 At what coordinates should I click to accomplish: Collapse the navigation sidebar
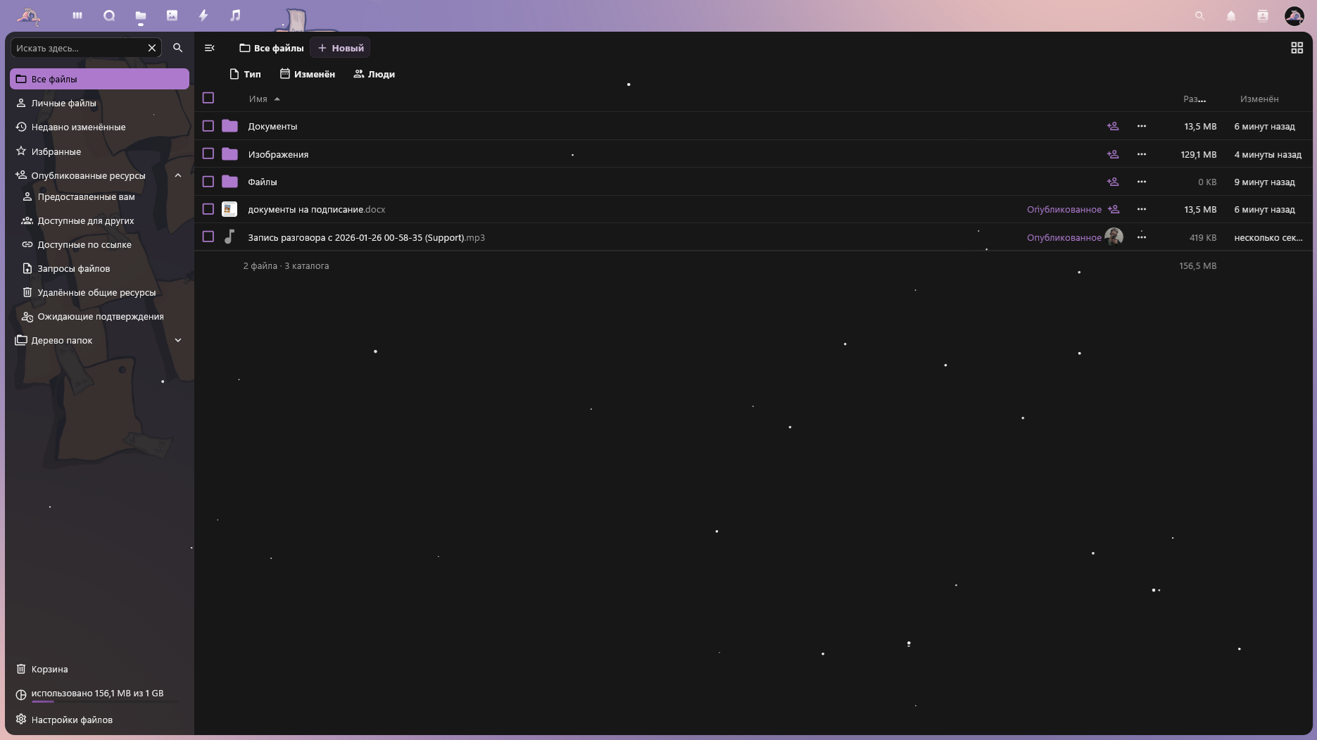(209, 47)
